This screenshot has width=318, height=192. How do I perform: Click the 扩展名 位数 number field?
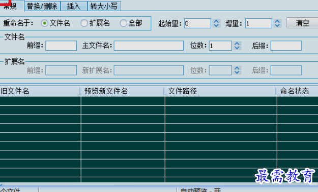point(220,70)
